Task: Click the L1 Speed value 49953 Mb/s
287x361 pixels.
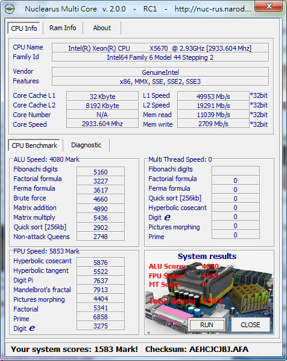Action: pyautogui.click(x=213, y=96)
